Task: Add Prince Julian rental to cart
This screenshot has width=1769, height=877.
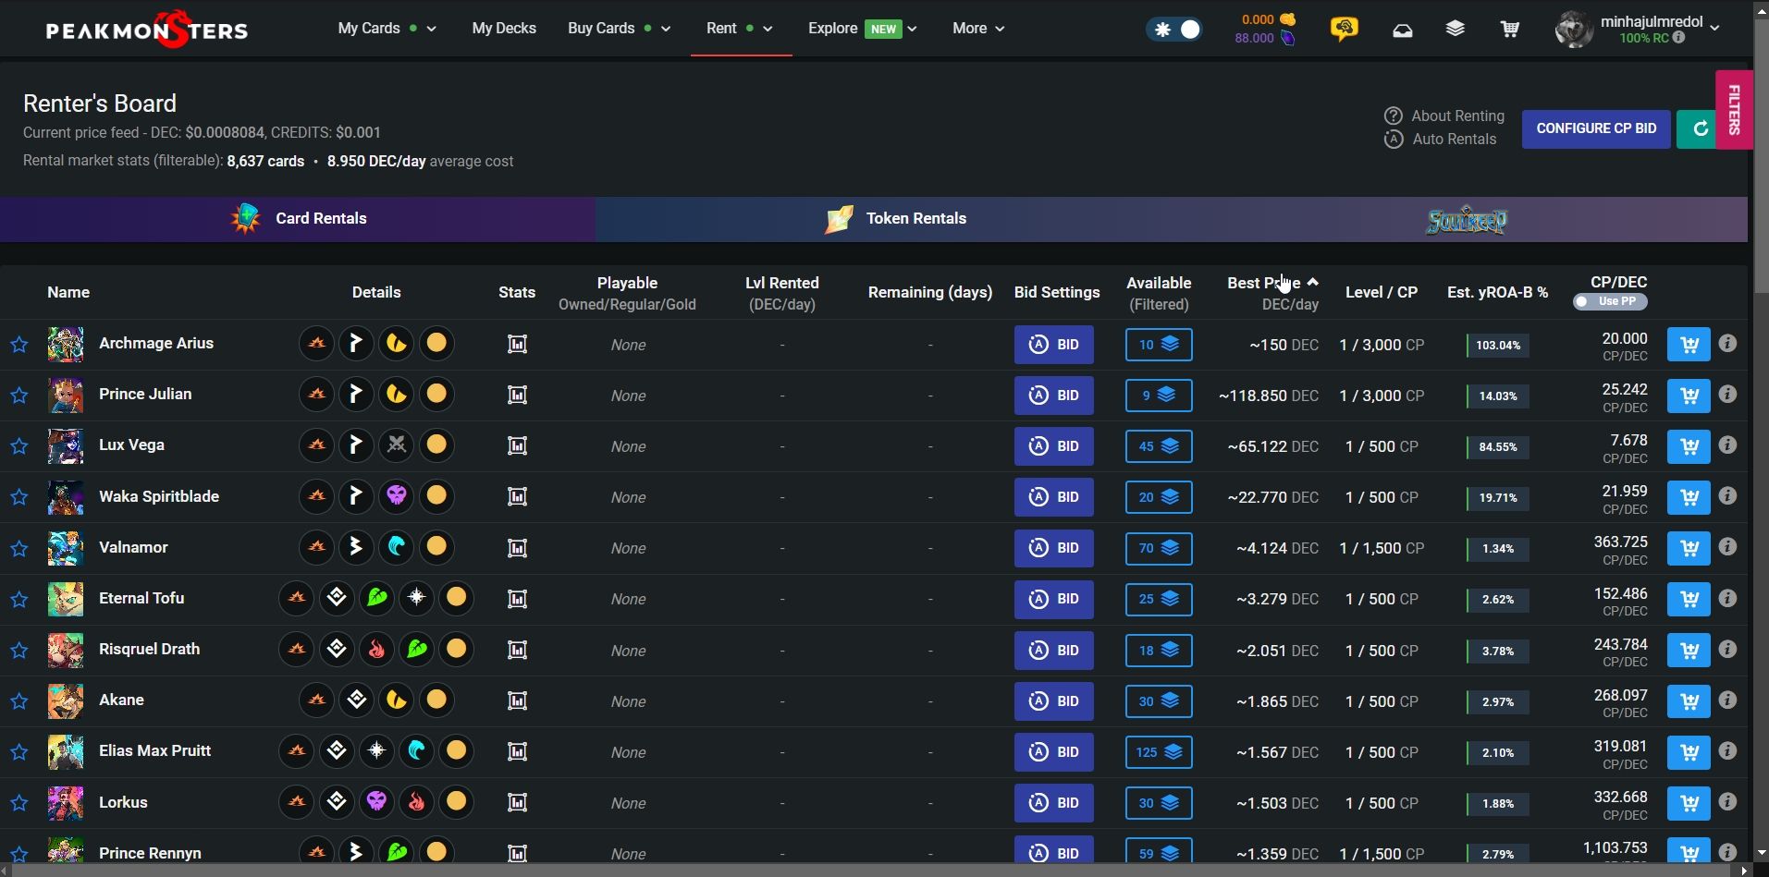Action: pos(1689,396)
